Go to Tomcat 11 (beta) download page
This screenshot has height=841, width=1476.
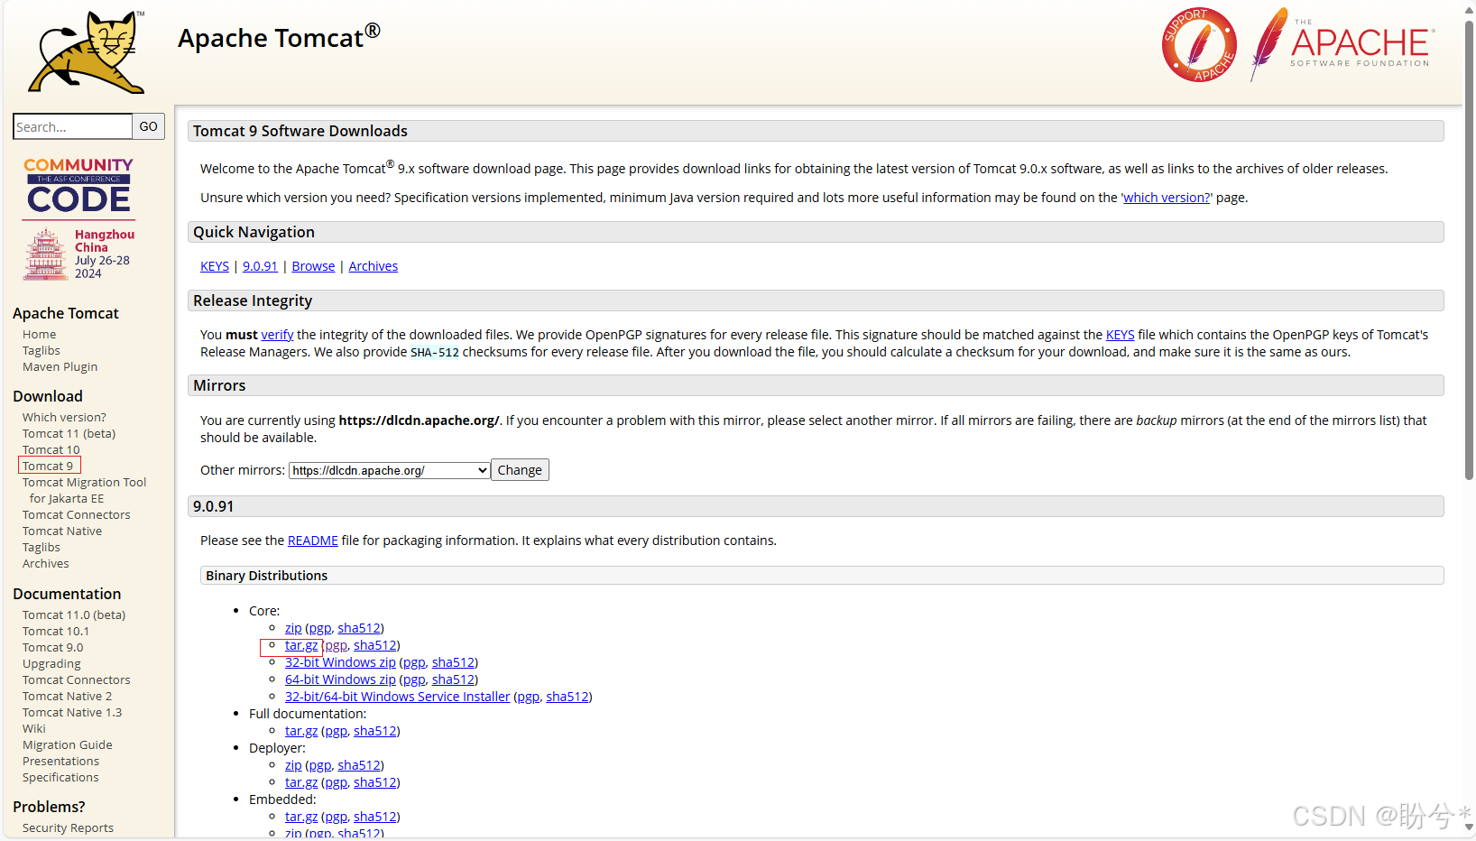tap(69, 433)
